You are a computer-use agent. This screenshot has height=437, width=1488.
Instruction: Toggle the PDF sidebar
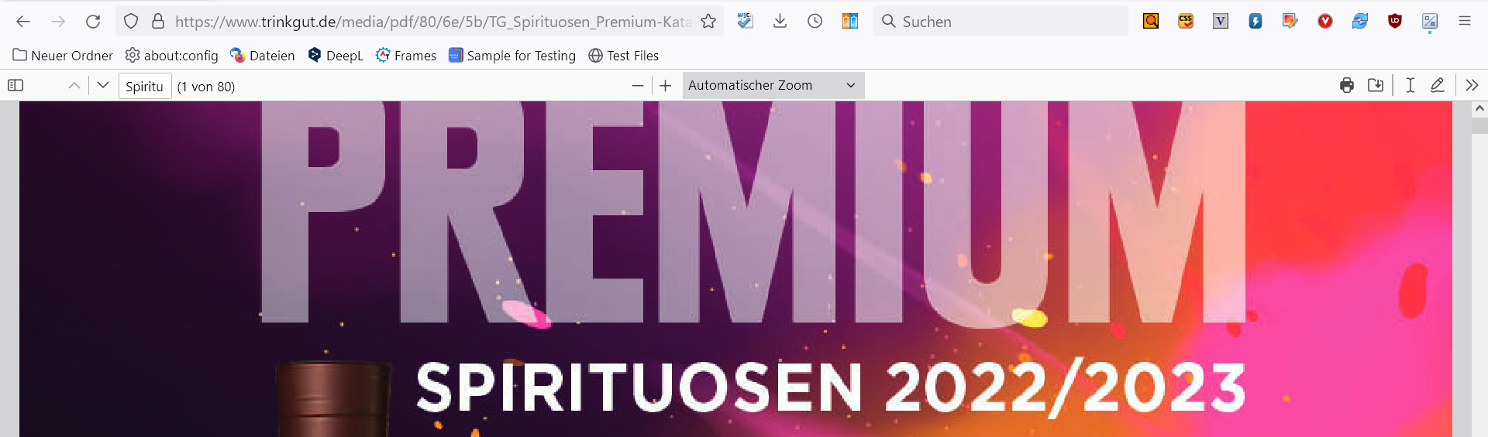(x=15, y=86)
